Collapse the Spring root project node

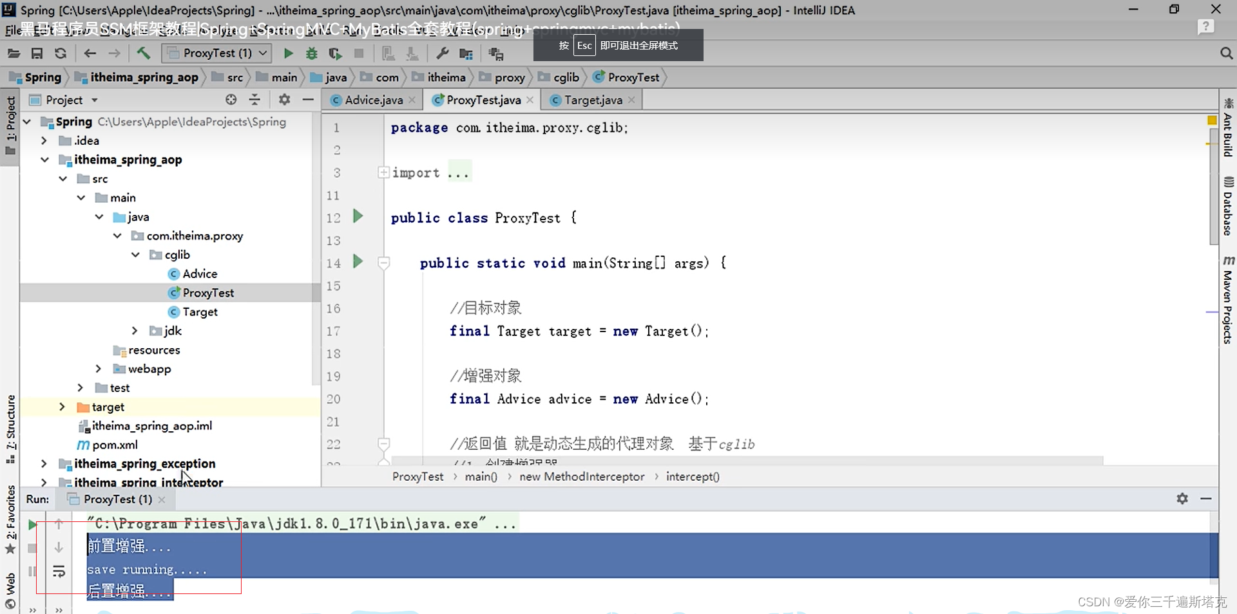27,122
